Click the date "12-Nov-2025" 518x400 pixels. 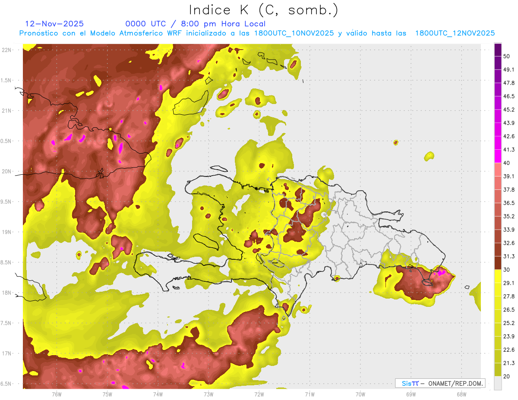[x=54, y=24]
